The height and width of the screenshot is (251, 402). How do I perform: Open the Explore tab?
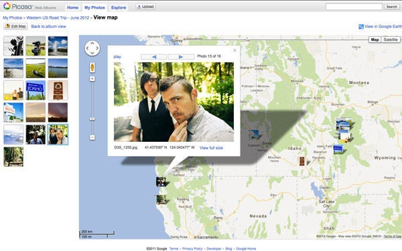[x=119, y=7]
